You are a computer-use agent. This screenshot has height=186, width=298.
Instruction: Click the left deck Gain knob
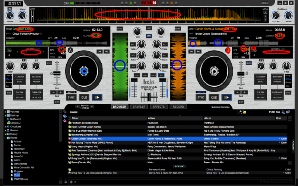click(x=137, y=32)
